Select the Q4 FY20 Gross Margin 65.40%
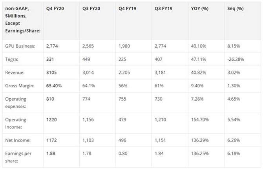Image resolution: width=263 pixels, height=170 pixels. click(x=55, y=85)
